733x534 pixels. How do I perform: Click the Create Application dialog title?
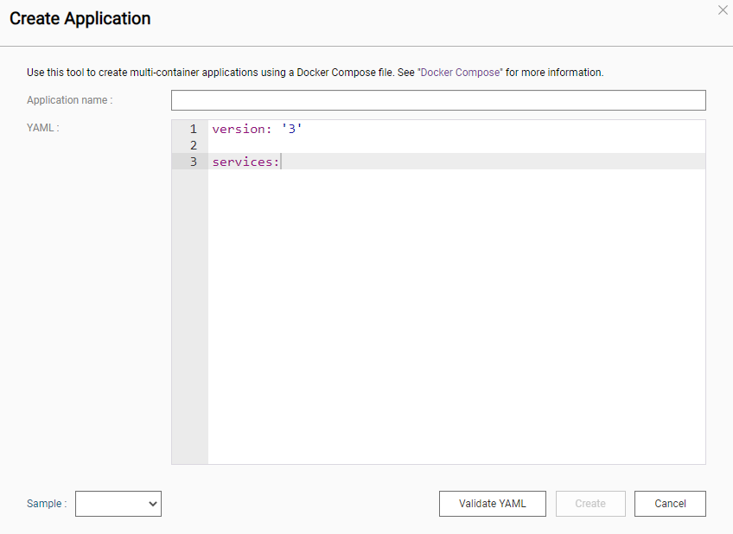[x=80, y=19]
